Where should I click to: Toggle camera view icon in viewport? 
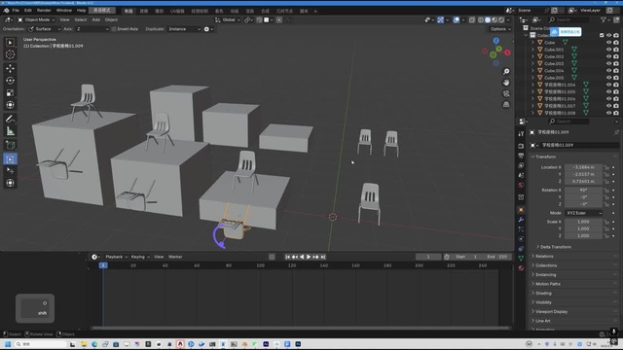click(506, 93)
